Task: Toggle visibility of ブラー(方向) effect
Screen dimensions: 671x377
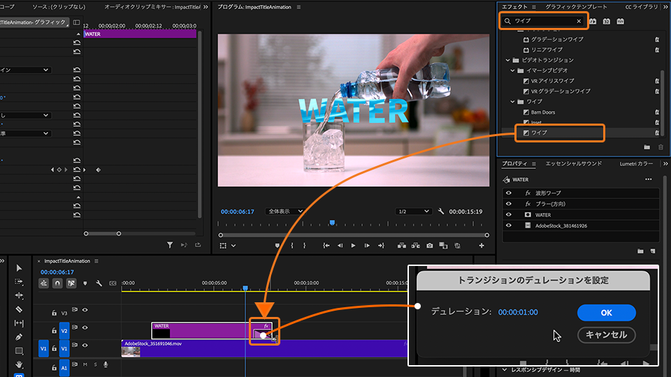Action: click(508, 204)
